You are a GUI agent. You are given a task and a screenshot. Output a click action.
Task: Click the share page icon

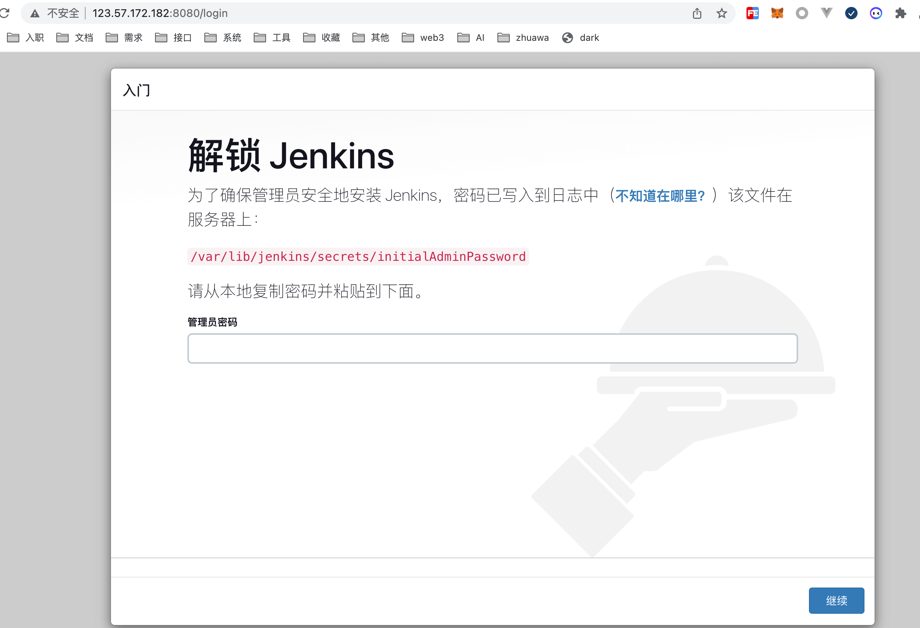697,13
